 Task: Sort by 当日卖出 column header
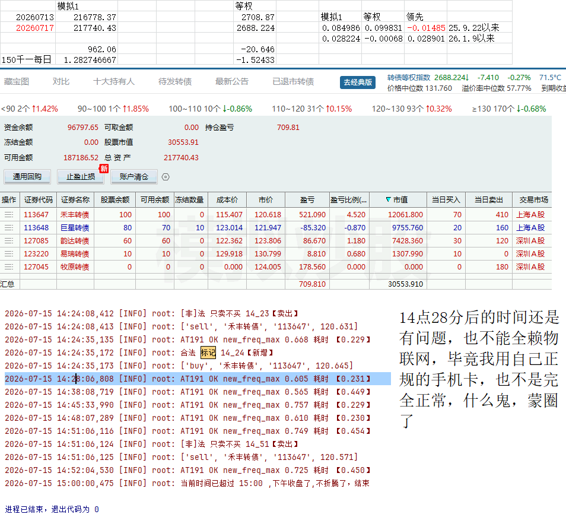488,199
